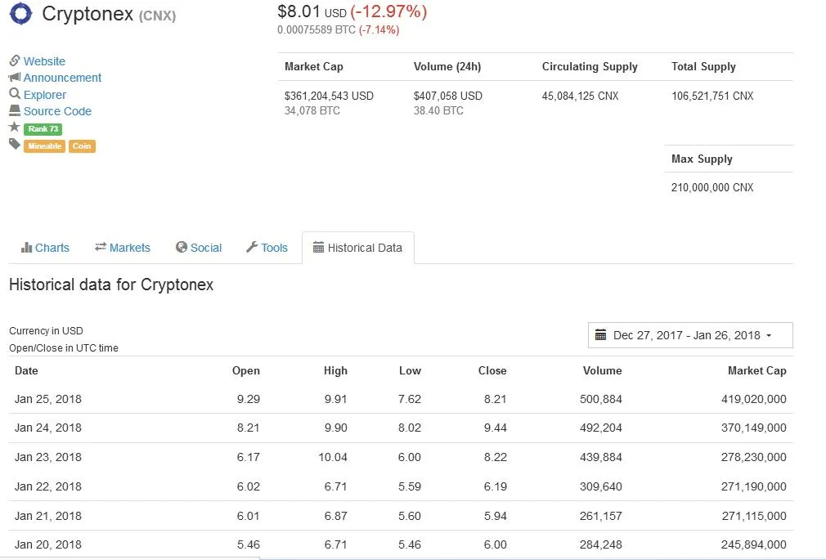The image size is (826, 560).
Task: Click the tag icon next to Mineable
Action: pyautogui.click(x=15, y=145)
